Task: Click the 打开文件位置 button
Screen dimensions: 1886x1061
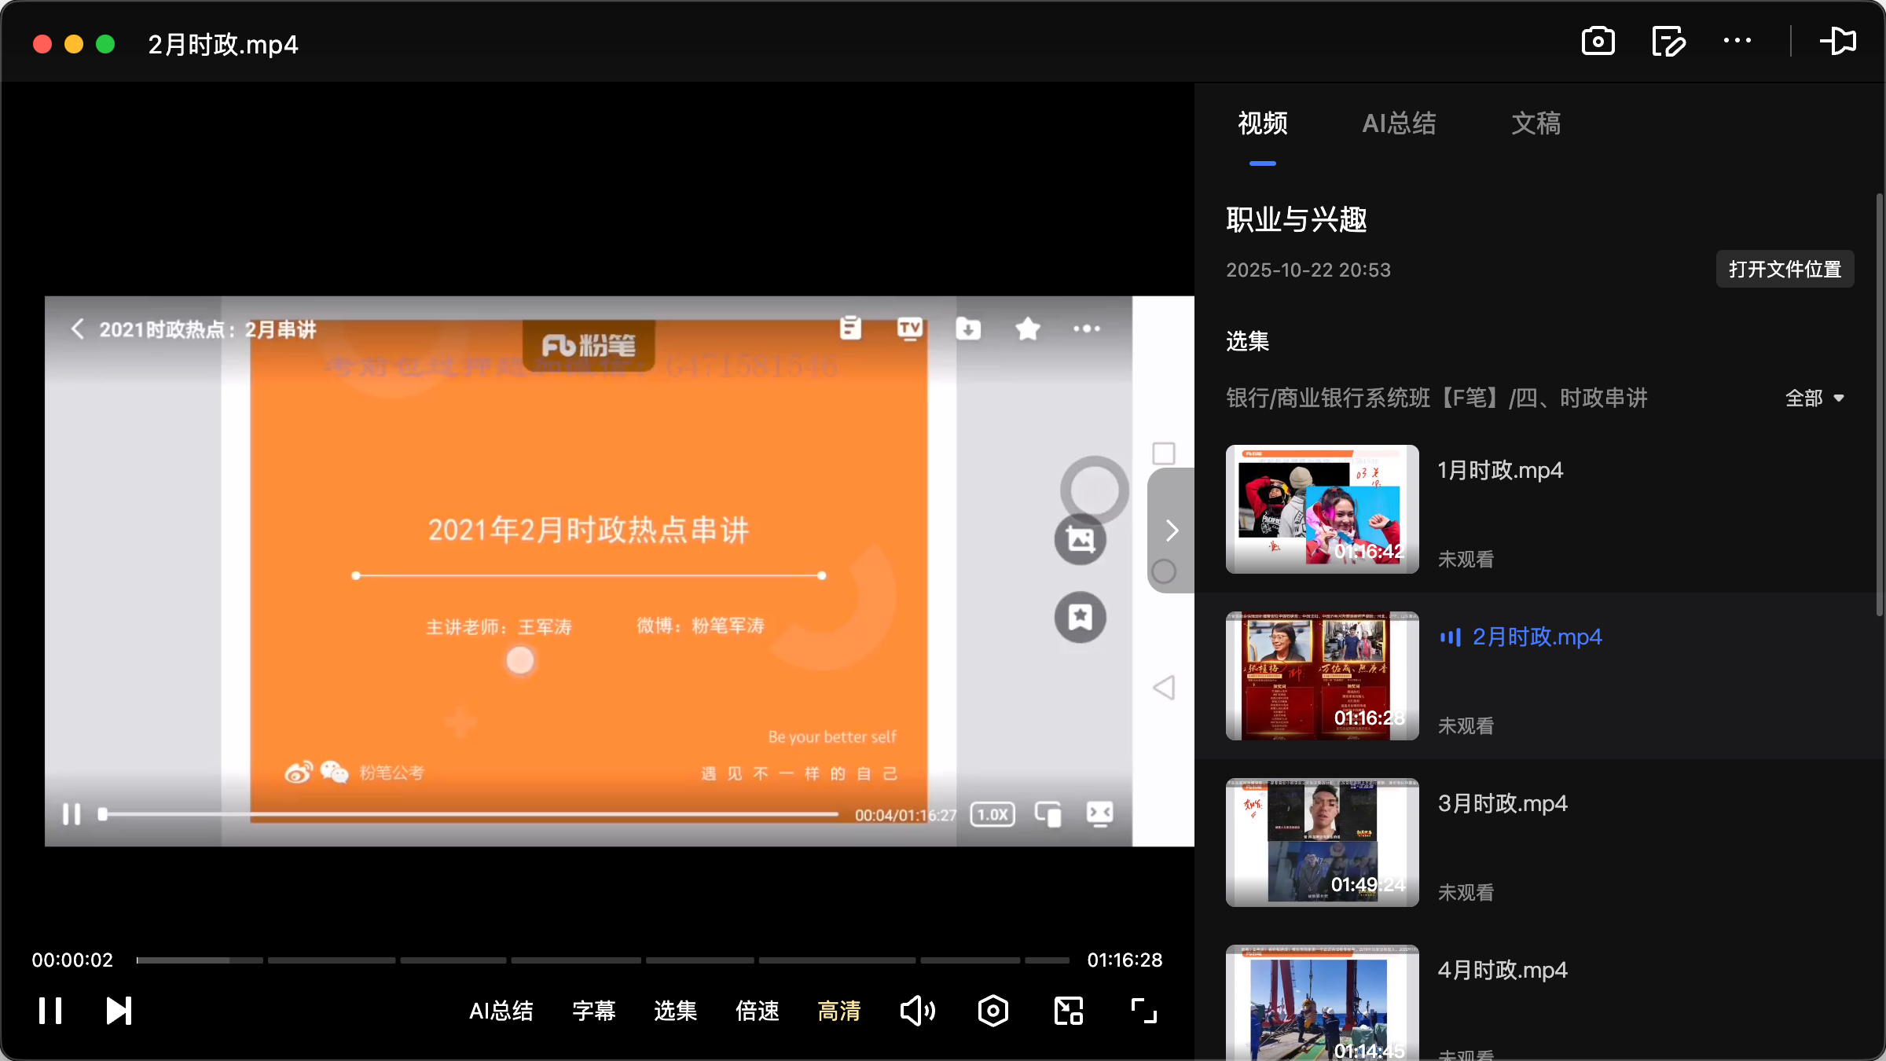Action: pos(1785,269)
